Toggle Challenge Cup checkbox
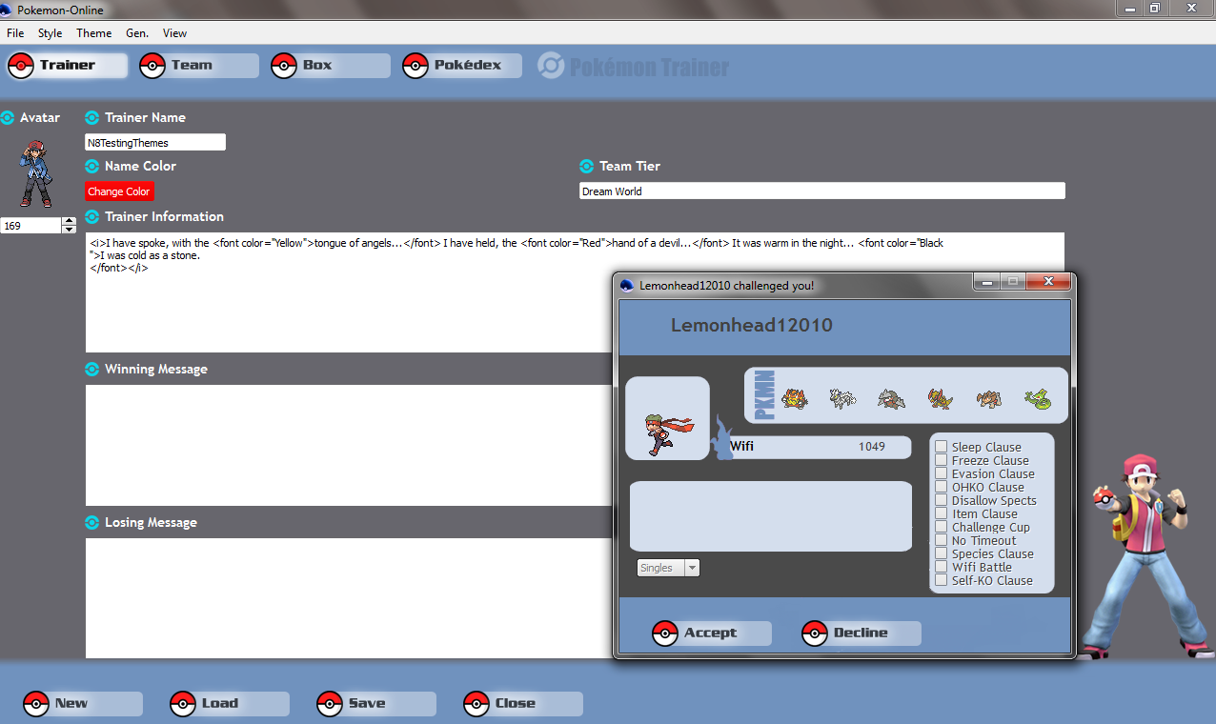1216x724 pixels. [942, 527]
